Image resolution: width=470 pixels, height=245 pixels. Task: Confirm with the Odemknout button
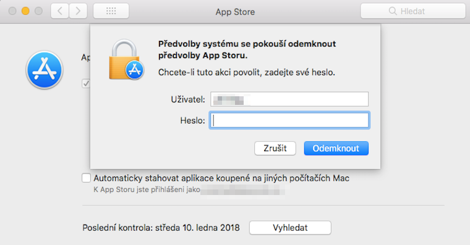[x=336, y=148]
